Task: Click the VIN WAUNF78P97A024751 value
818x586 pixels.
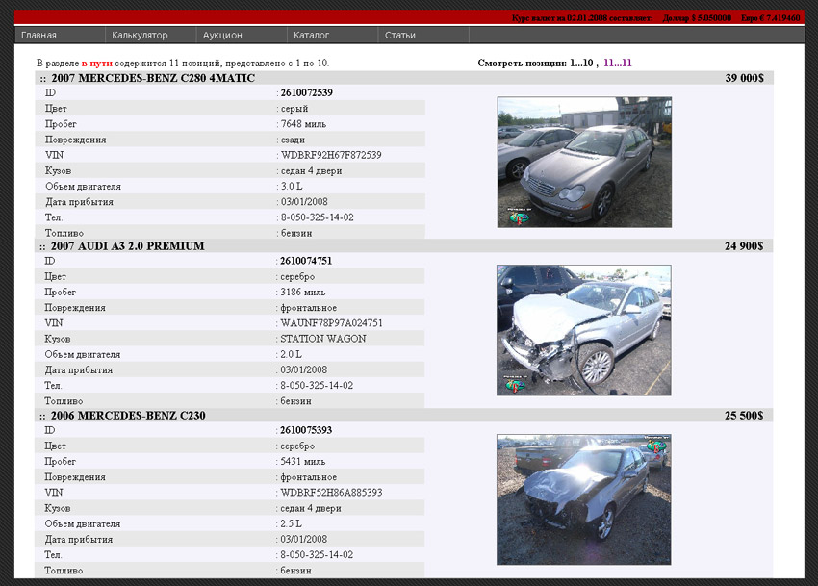Action: pyautogui.click(x=331, y=323)
